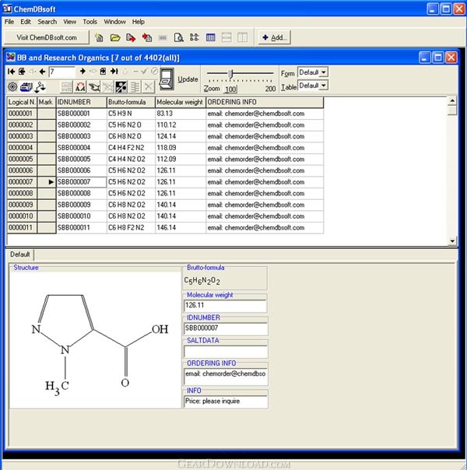The height and width of the screenshot is (470, 467).
Task: Select the Default tab above Structure
Action: tap(19, 254)
